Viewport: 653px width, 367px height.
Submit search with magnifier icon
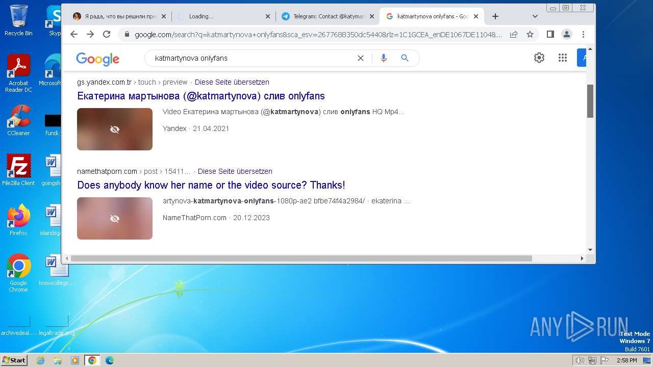405,58
